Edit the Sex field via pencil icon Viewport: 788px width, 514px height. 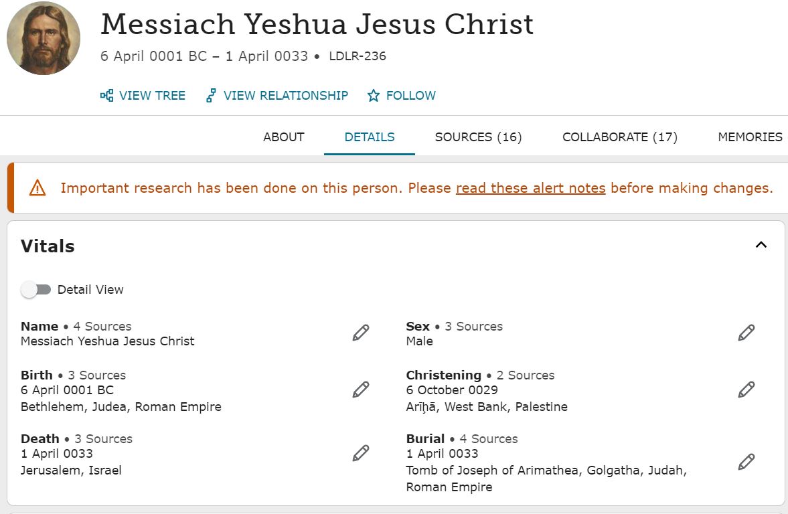click(746, 333)
